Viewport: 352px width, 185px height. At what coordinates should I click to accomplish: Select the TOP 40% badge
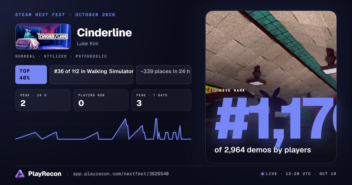[31, 75]
